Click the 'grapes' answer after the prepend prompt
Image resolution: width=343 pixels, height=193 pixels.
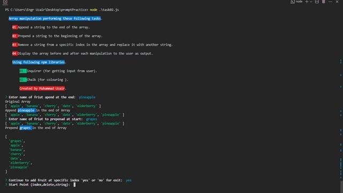point(92,119)
